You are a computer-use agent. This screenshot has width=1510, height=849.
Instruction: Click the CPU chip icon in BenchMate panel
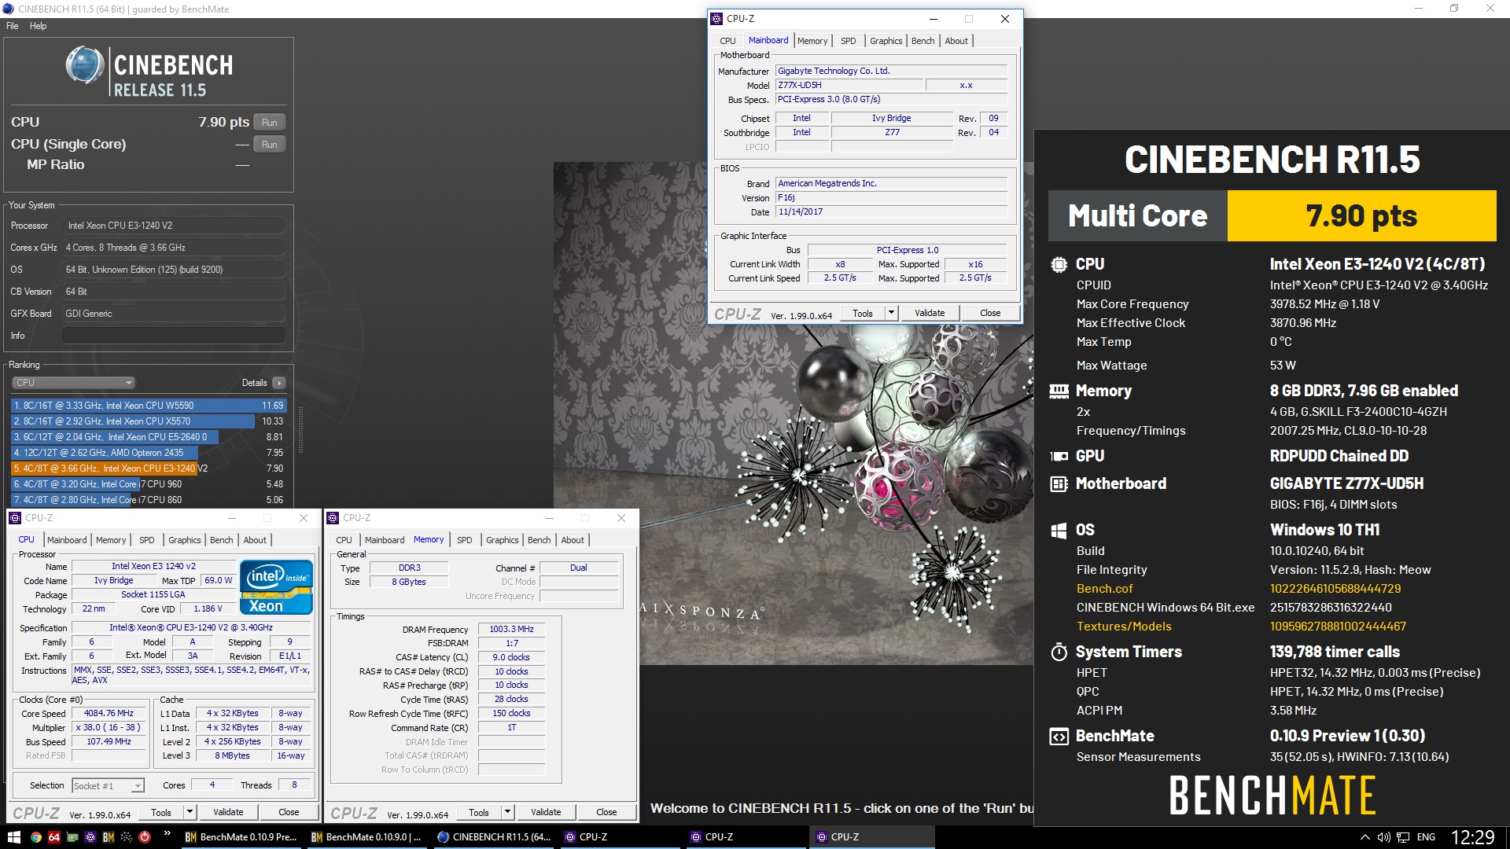[x=1059, y=264]
